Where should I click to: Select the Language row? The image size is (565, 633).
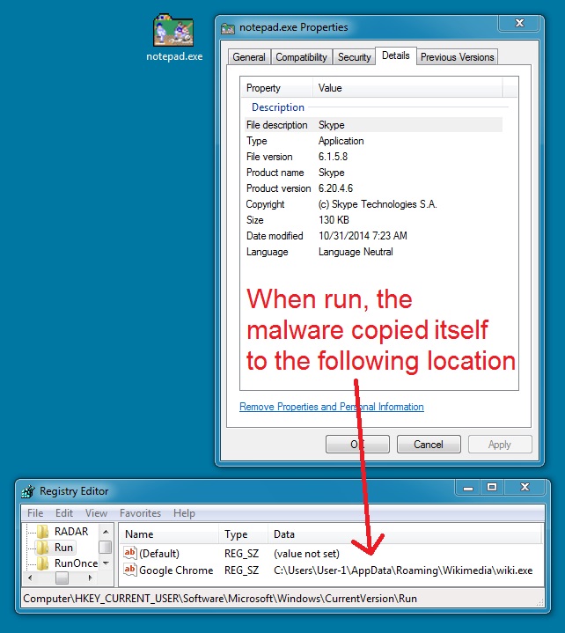click(x=373, y=252)
